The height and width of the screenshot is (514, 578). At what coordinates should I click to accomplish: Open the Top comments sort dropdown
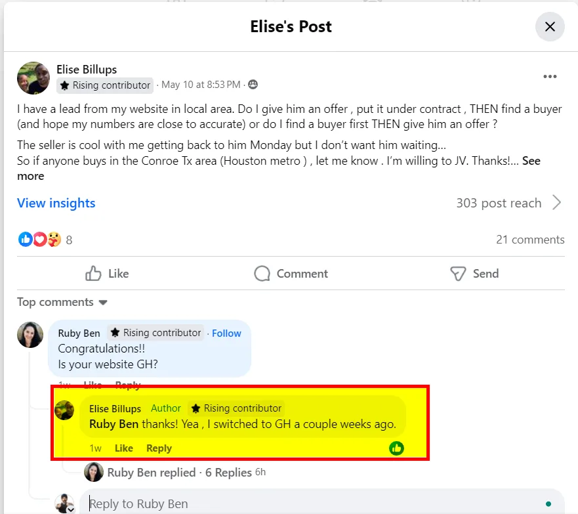click(62, 303)
